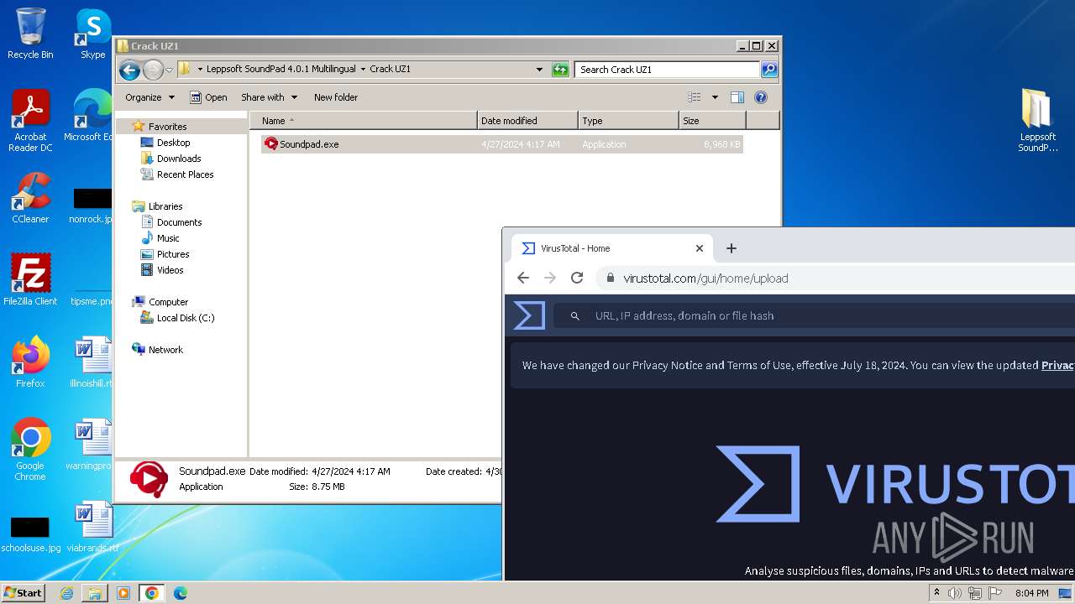
Task: Click the volume icon in system tray
Action: (955, 593)
